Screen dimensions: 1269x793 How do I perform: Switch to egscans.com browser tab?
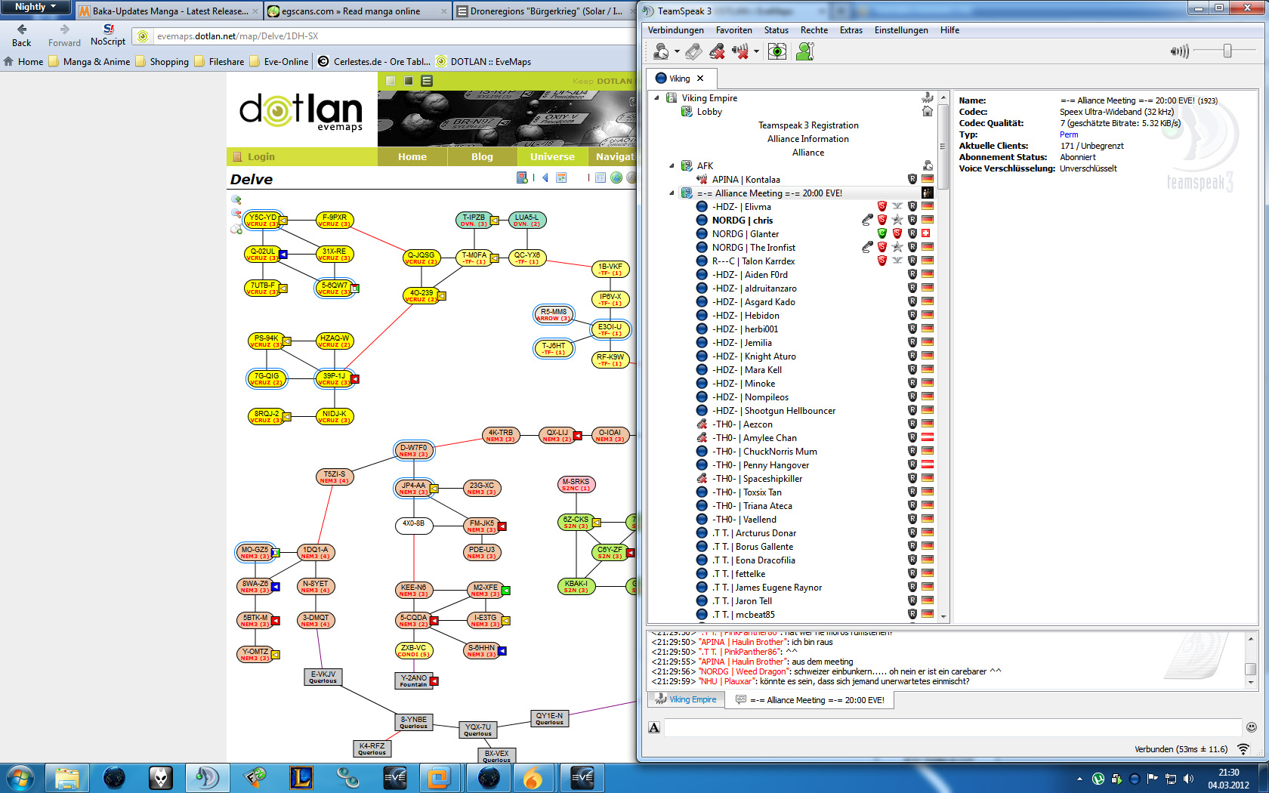coord(357,11)
